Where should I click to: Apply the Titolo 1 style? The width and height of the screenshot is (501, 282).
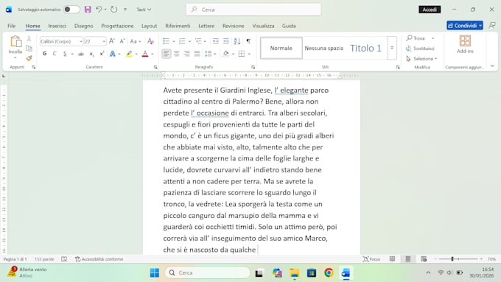point(366,48)
